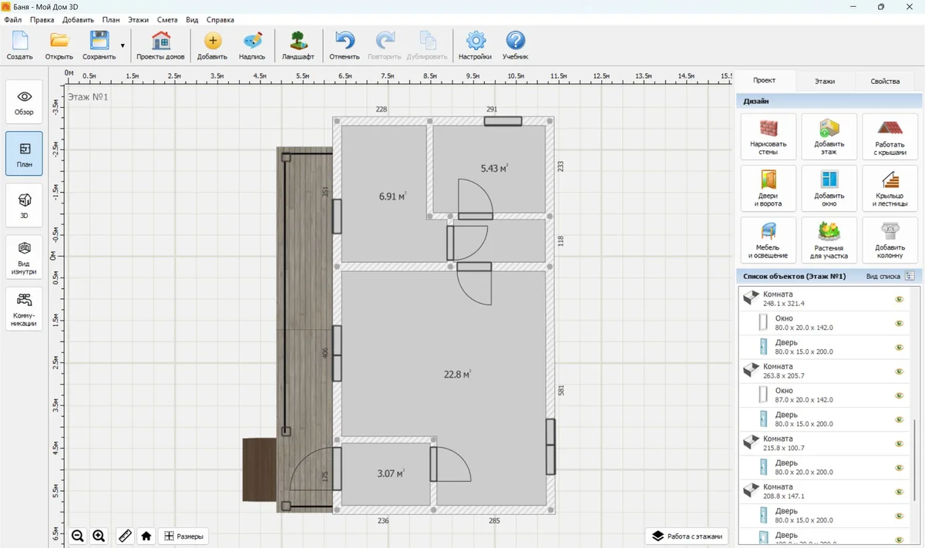Hide the room sized 215.8 x 100.7
Image resolution: width=925 pixels, height=548 pixels.
pos(899,443)
